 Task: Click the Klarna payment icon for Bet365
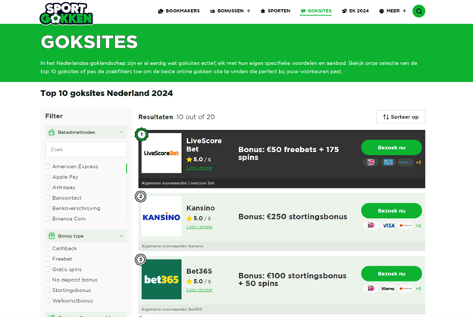point(388,288)
